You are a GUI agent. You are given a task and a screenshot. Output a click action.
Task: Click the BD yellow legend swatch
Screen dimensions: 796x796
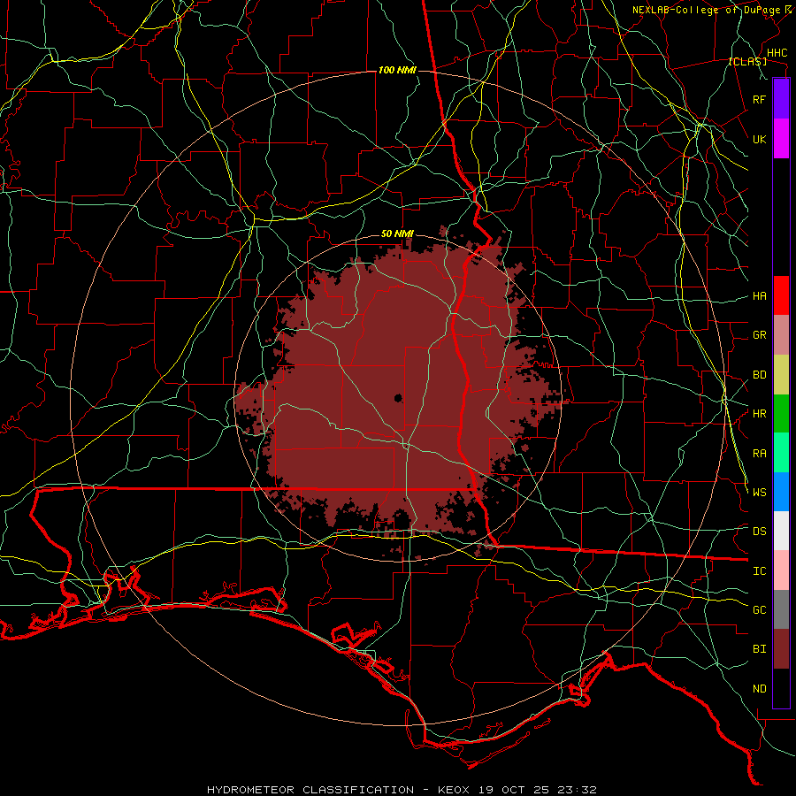point(781,375)
